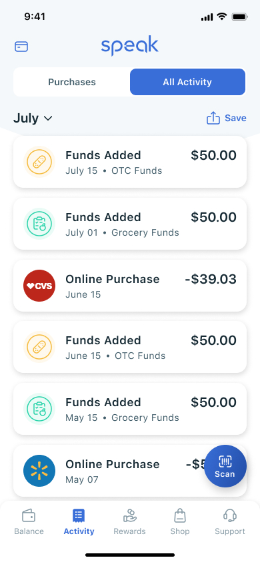Click the CVS logo on Online Purchase
Viewport: 260px width, 562px height.
(x=39, y=286)
